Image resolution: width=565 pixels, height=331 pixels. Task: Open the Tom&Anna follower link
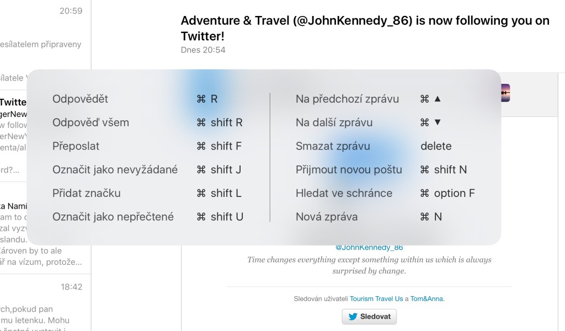pyautogui.click(x=427, y=299)
